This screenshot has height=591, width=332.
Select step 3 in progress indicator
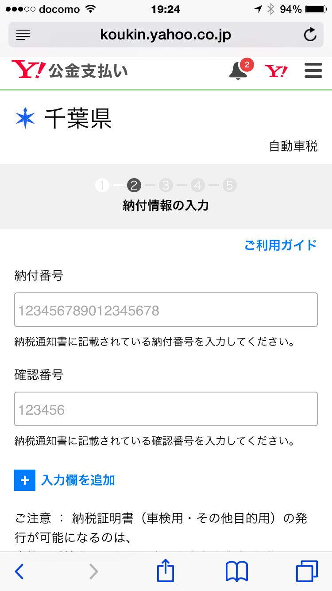pyautogui.click(x=166, y=185)
